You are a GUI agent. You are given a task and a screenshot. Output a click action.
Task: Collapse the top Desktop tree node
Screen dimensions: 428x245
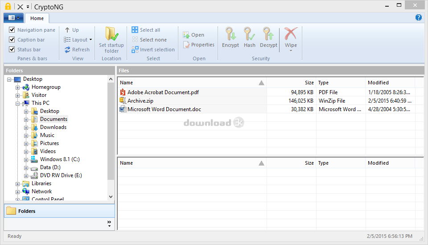(x=9, y=79)
